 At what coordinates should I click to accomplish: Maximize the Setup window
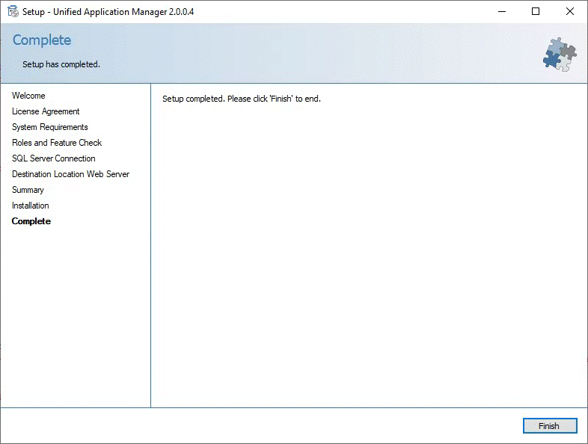point(536,12)
